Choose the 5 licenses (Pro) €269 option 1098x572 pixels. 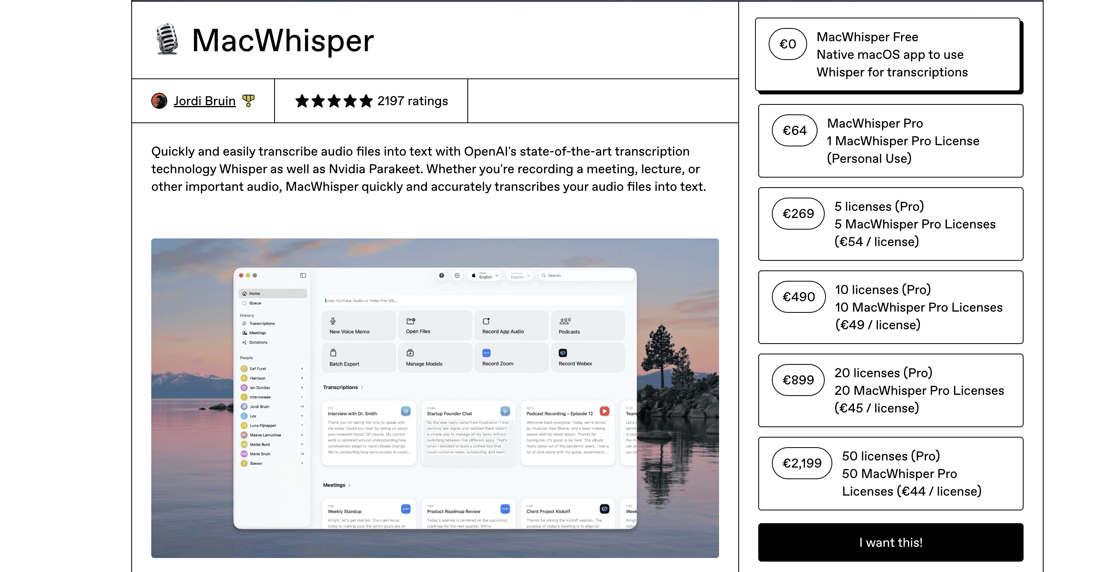890,224
